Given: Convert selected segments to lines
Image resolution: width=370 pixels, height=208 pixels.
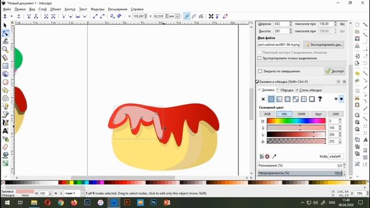Looking at the screenshot, I should (95, 16).
